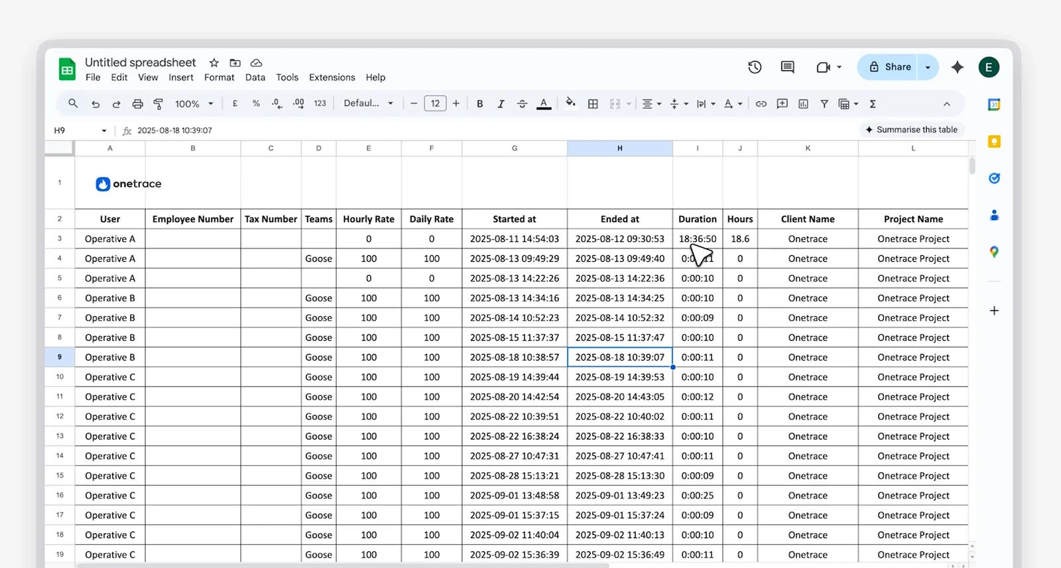
Task: Toggle italic formatting
Action: (501, 104)
